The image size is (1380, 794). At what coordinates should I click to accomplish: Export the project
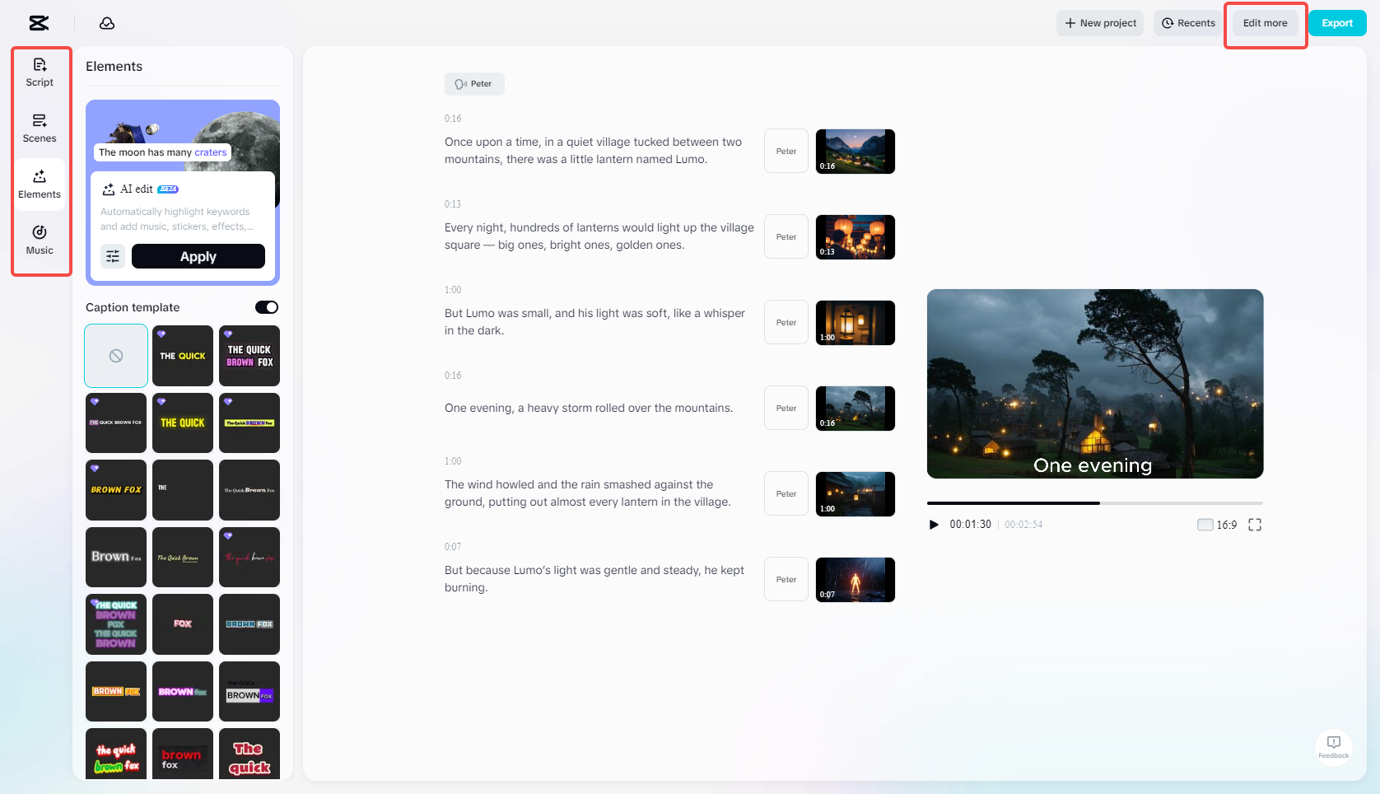pyautogui.click(x=1336, y=22)
